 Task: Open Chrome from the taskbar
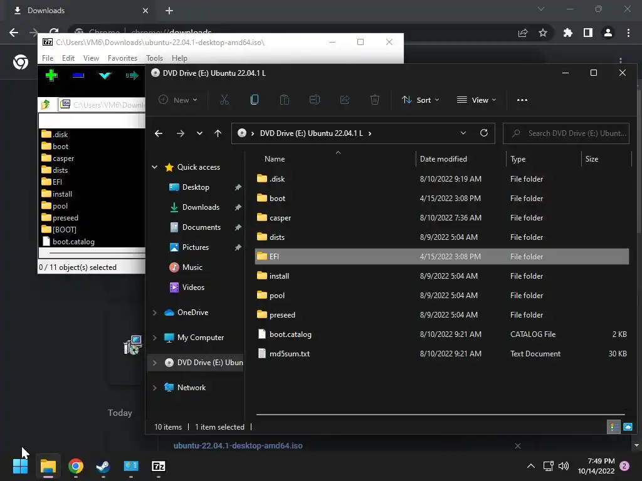point(76,466)
